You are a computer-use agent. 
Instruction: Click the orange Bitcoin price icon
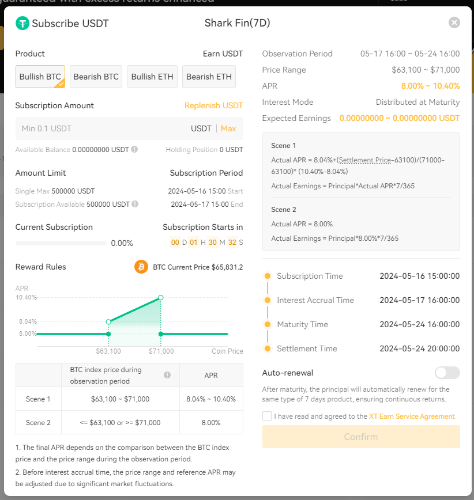click(141, 267)
